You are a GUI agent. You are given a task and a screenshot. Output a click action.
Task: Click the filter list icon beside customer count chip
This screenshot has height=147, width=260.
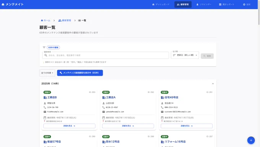44,47
